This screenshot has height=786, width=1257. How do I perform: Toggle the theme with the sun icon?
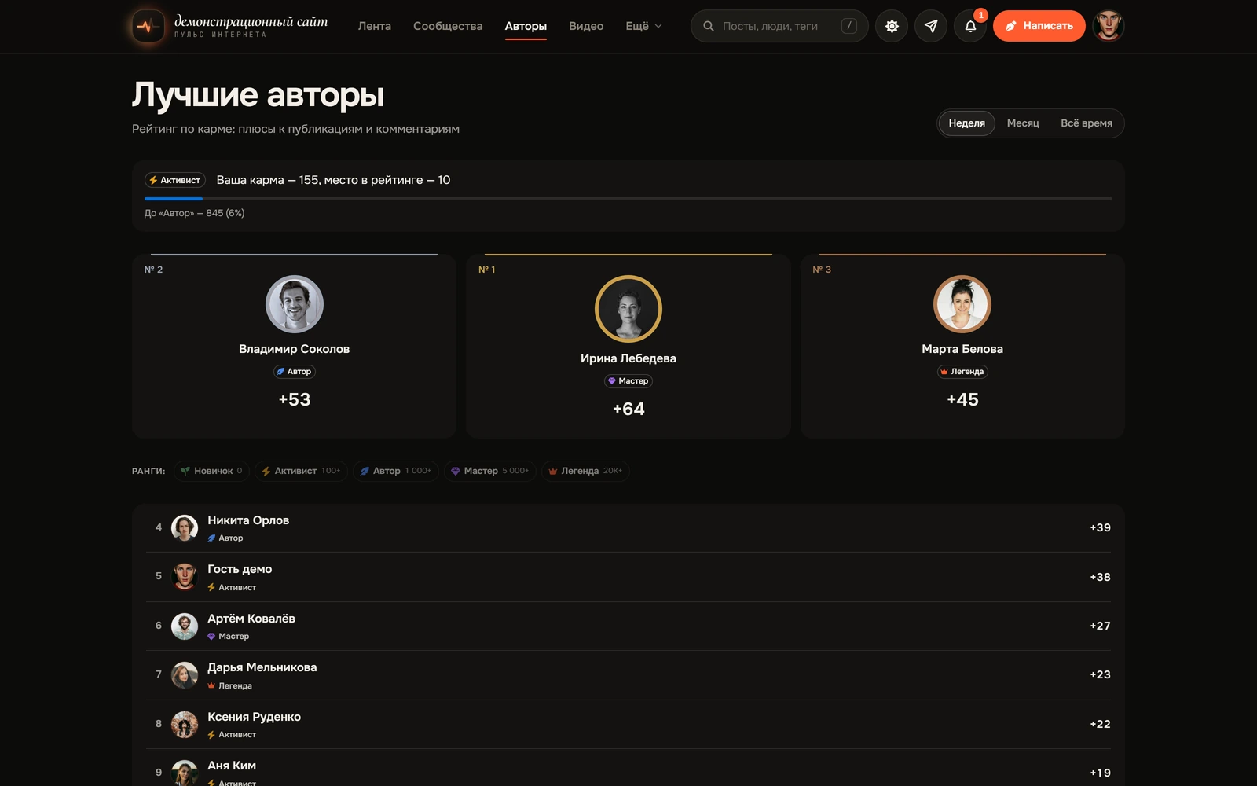click(892, 26)
